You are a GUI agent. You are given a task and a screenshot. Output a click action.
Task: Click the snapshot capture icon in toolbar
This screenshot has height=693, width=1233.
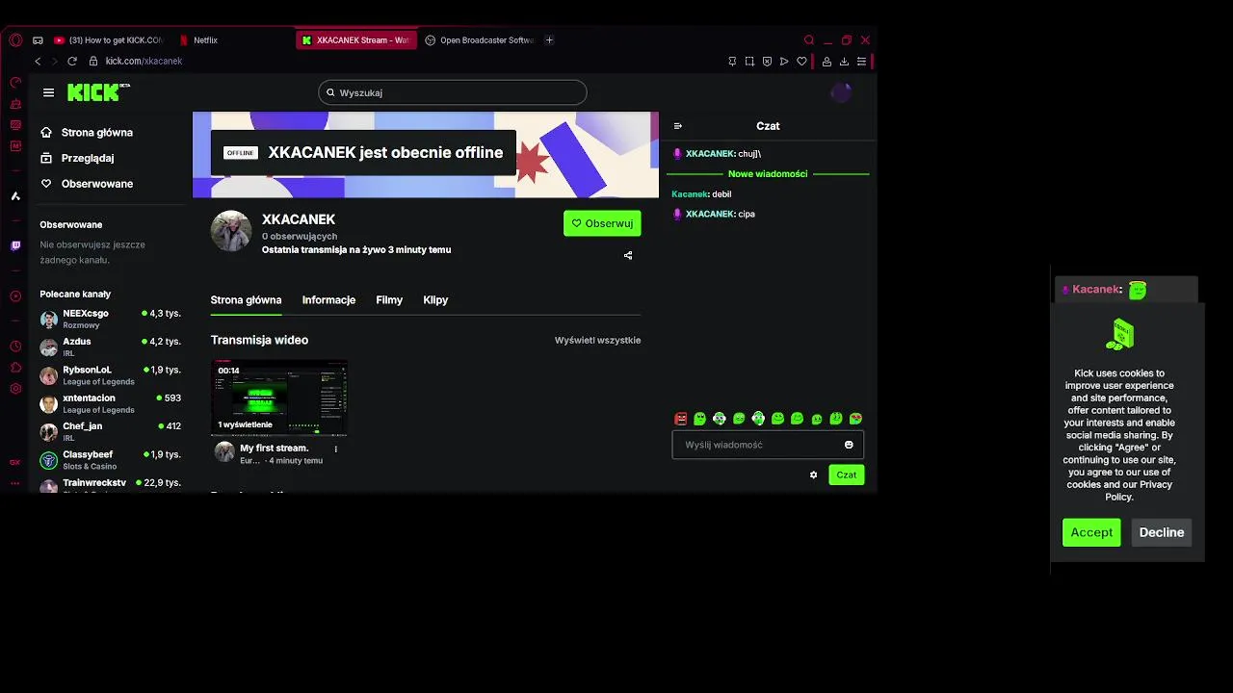[749, 61]
